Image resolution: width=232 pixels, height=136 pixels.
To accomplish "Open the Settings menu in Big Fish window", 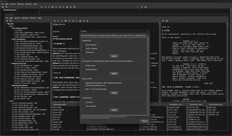I will tap(25, 18).
